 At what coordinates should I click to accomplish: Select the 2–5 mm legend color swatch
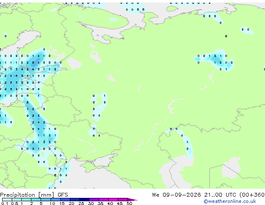pyautogui.click(x=36, y=200)
